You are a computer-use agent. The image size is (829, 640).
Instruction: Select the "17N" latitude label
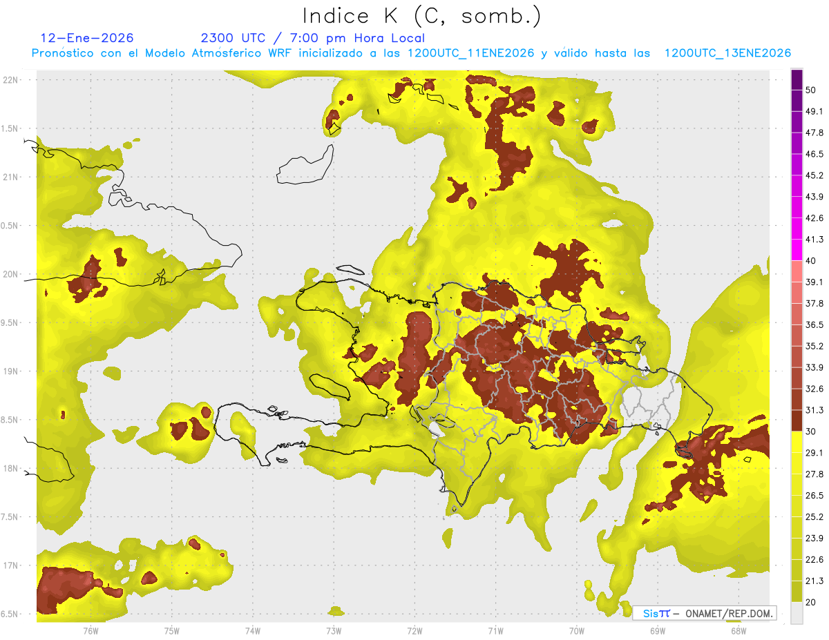tap(11, 565)
